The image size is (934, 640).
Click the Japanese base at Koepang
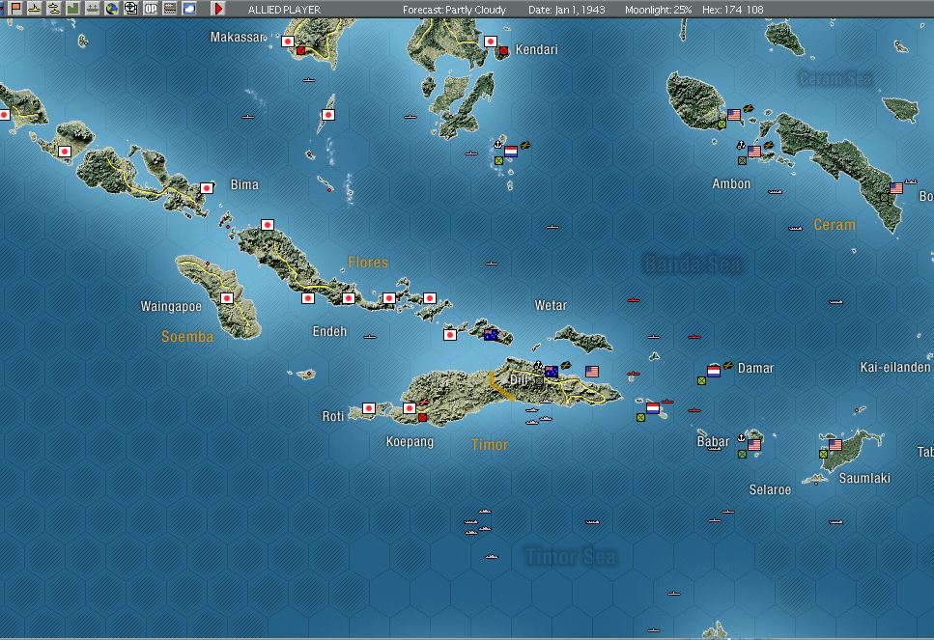pyautogui.click(x=410, y=407)
